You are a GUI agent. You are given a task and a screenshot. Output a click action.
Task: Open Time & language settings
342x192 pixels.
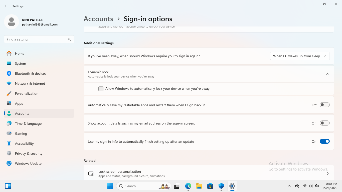click(x=39, y=123)
